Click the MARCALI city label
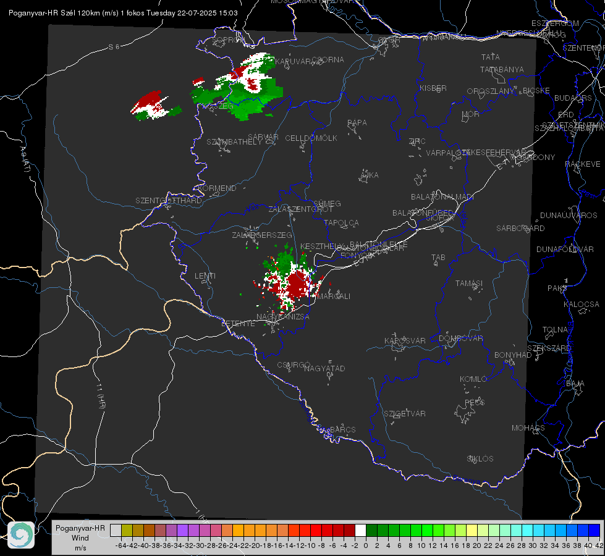Viewport: 605px width, 556px height. pyautogui.click(x=334, y=297)
